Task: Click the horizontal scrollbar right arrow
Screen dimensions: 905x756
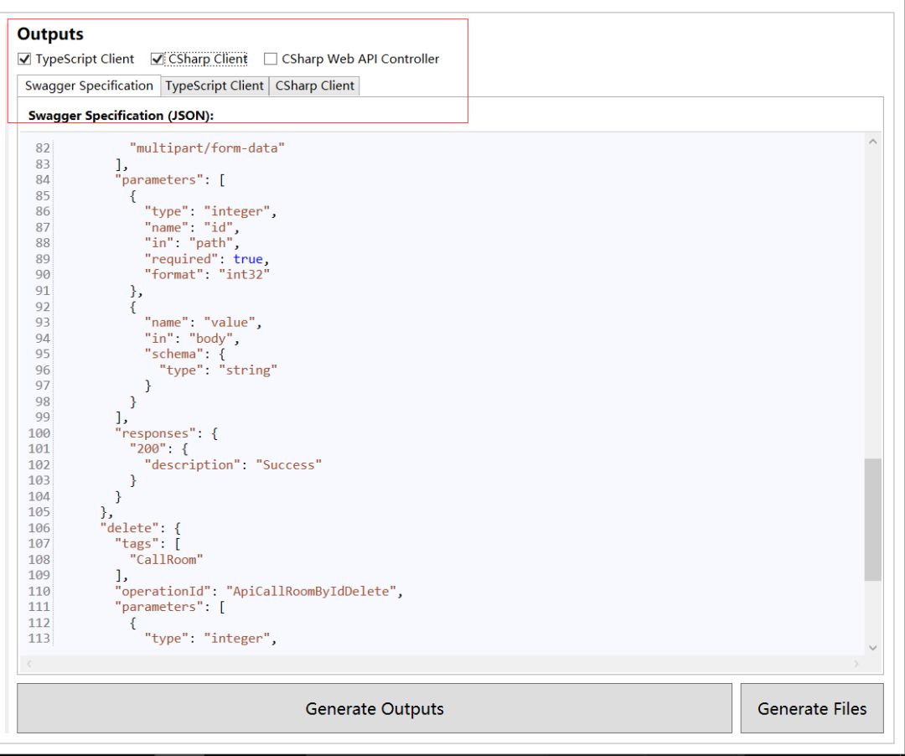Action: (856, 664)
